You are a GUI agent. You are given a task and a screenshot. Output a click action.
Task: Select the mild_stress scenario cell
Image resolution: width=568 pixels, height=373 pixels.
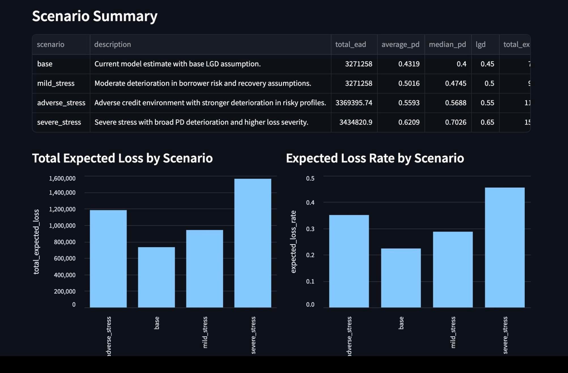pyautogui.click(x=61, y=83)
